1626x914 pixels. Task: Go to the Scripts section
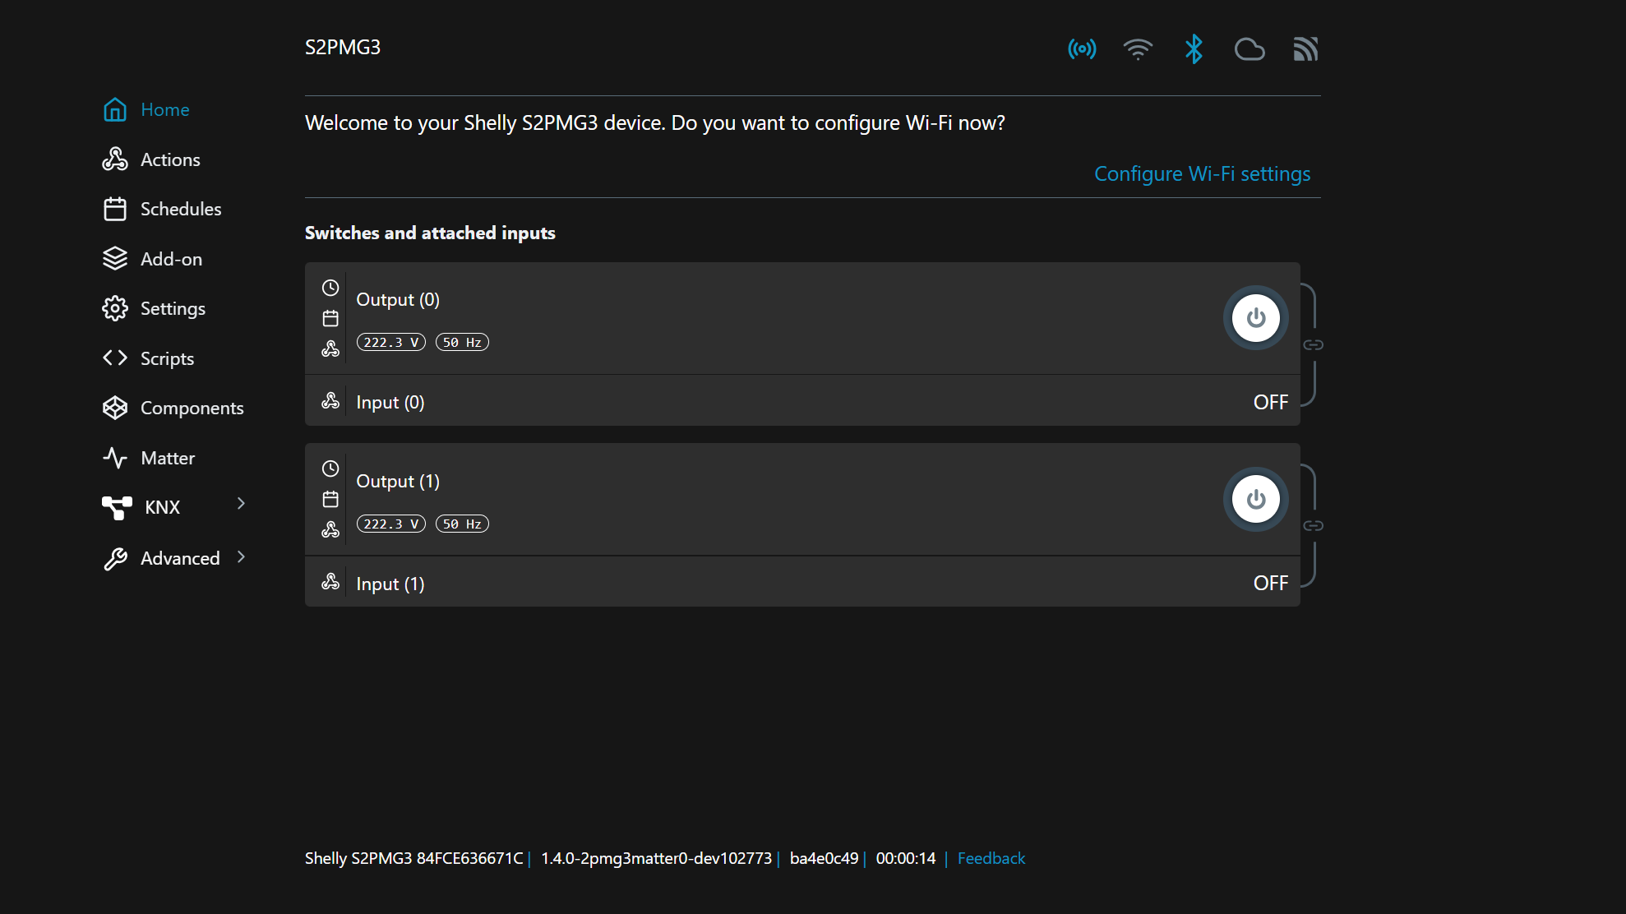tap(167, 358)
